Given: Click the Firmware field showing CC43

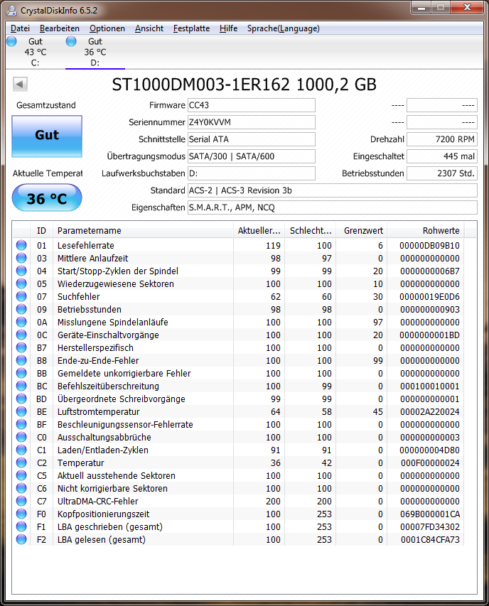Looking at the screenshot, I should 252,105.
